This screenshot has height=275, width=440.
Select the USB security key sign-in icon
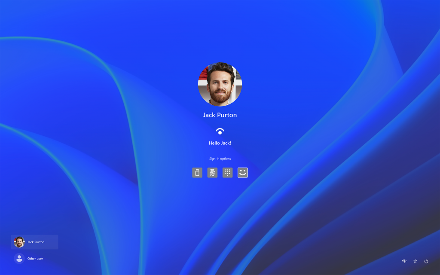pyautogui.click(x=197, y=172)
